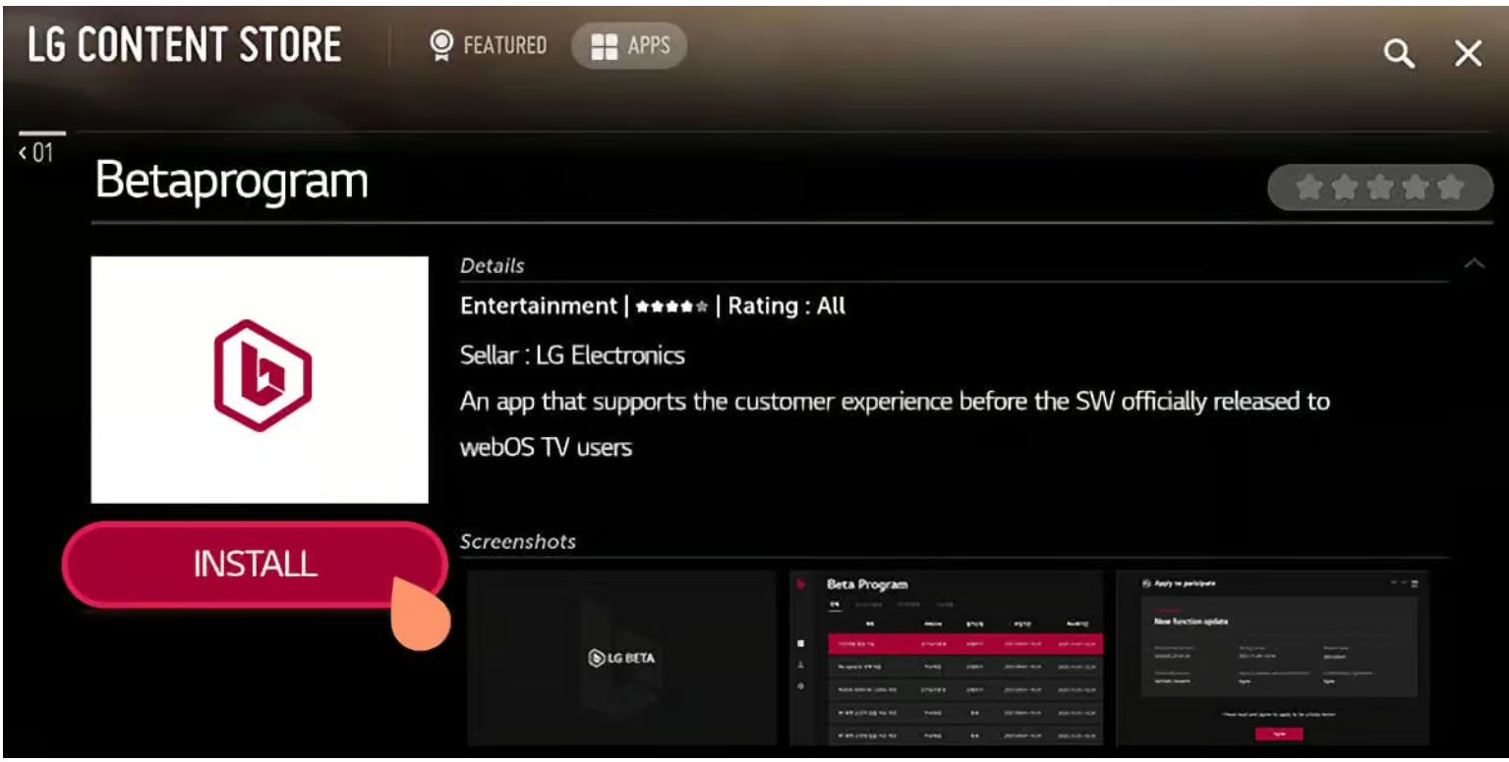Install the Betaprogram app
The image size is (1509, 762).
(255, 564)
